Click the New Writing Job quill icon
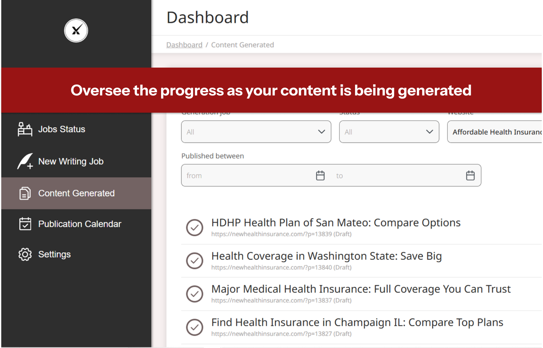This screenshot has width=543, height=348. pos(25,161)
